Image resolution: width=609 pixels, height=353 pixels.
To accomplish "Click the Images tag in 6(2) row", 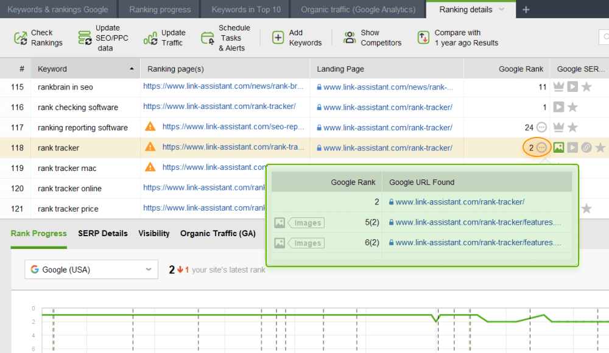I will point(307,243).
